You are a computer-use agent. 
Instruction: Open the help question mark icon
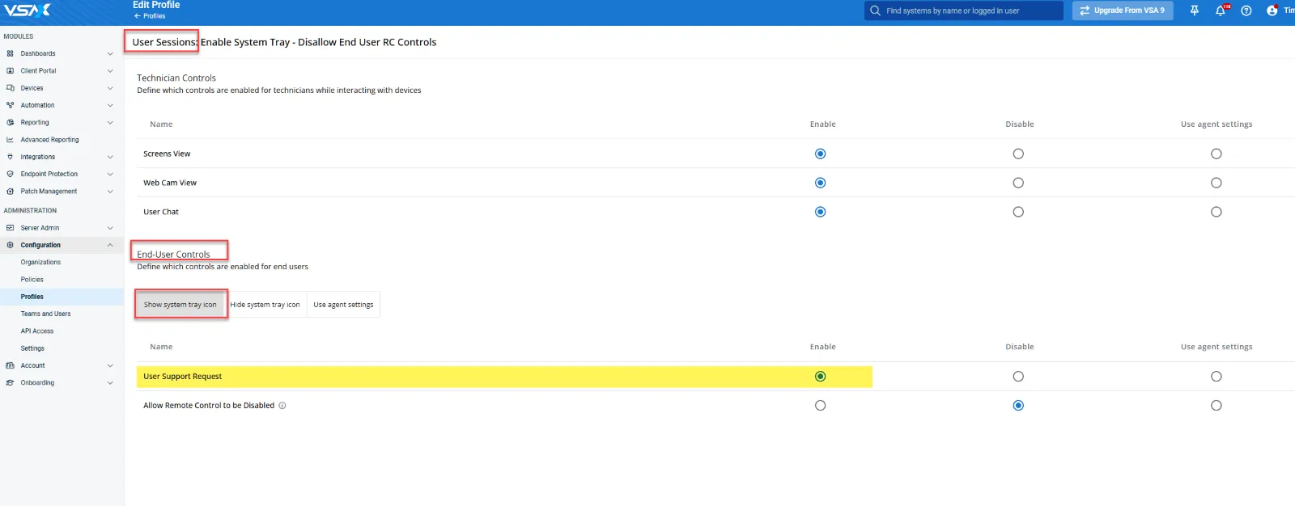point(1246,11)
